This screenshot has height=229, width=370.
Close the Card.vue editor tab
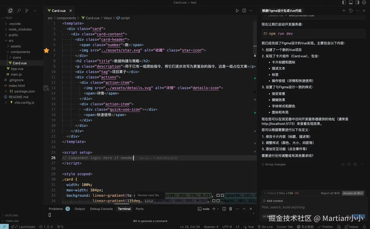(71, 11)
